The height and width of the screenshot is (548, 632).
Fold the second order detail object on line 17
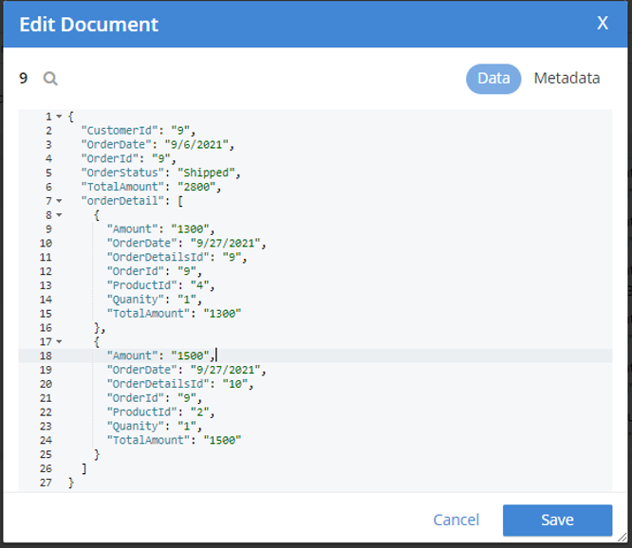pyautogui.click(x=59, y=341)
